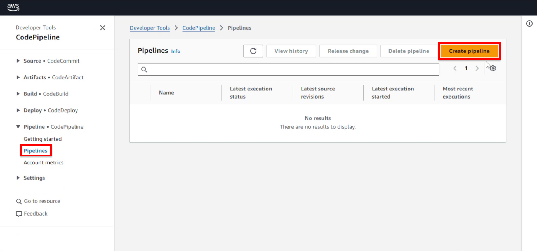Viewport: 537px width, 251px height.
Task: Click the AWS logo
Action: click(x=13, y=7)
